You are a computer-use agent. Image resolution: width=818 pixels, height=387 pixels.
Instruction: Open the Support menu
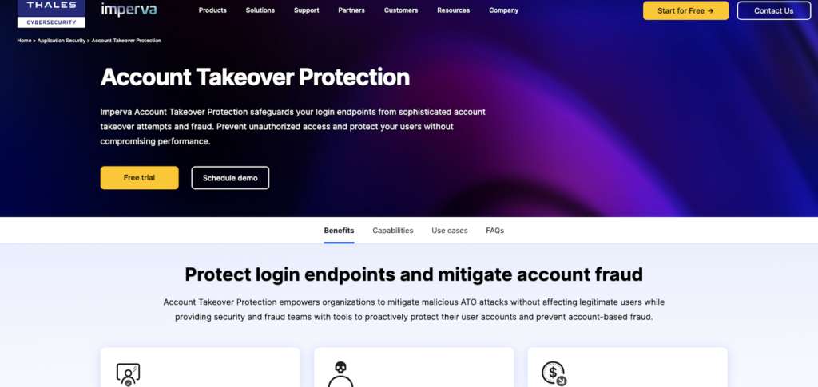tap(306, 10)
